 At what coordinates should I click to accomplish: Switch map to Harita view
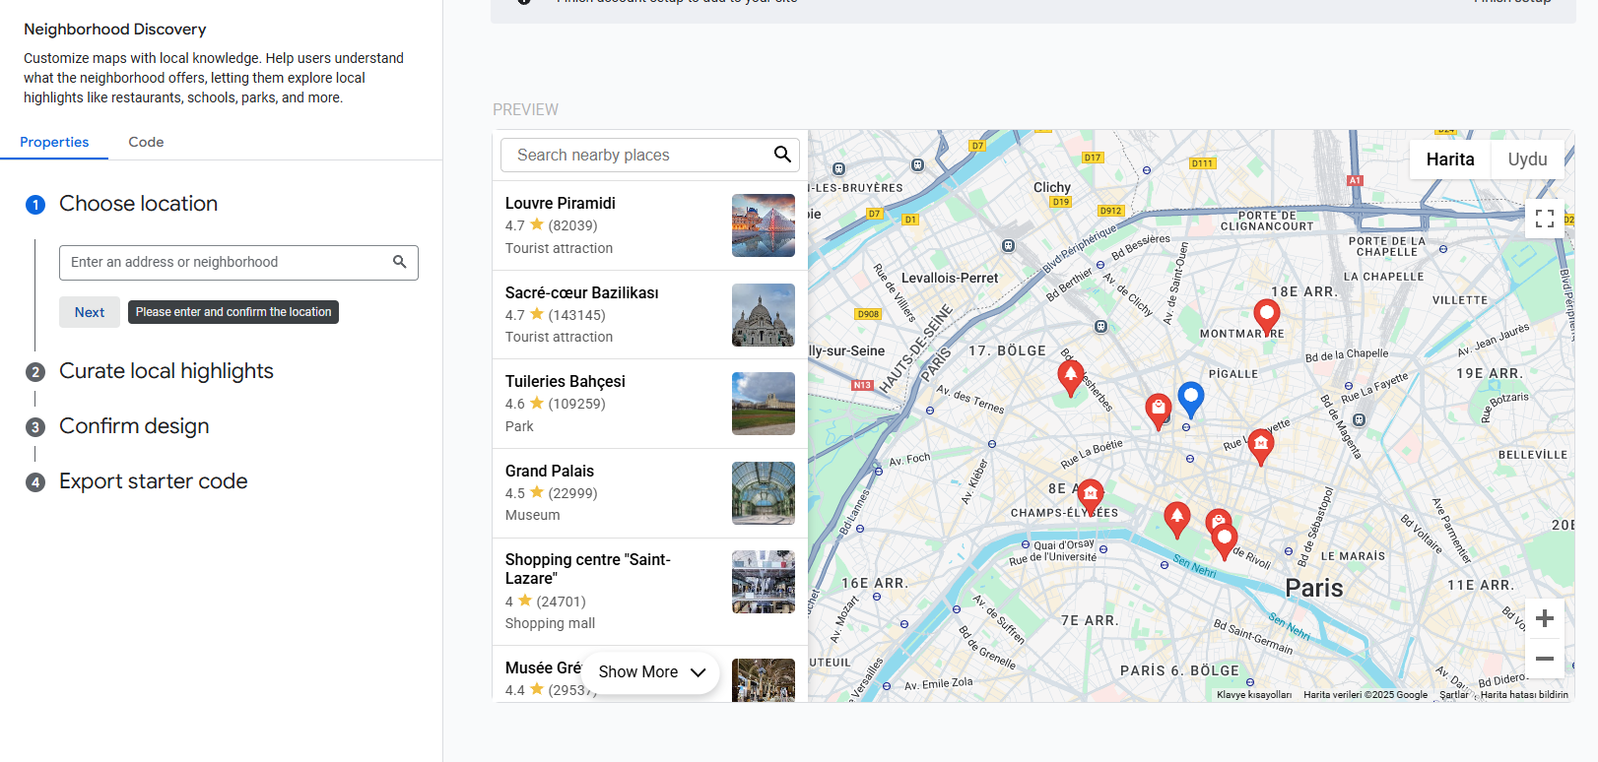pos(1450,159)
